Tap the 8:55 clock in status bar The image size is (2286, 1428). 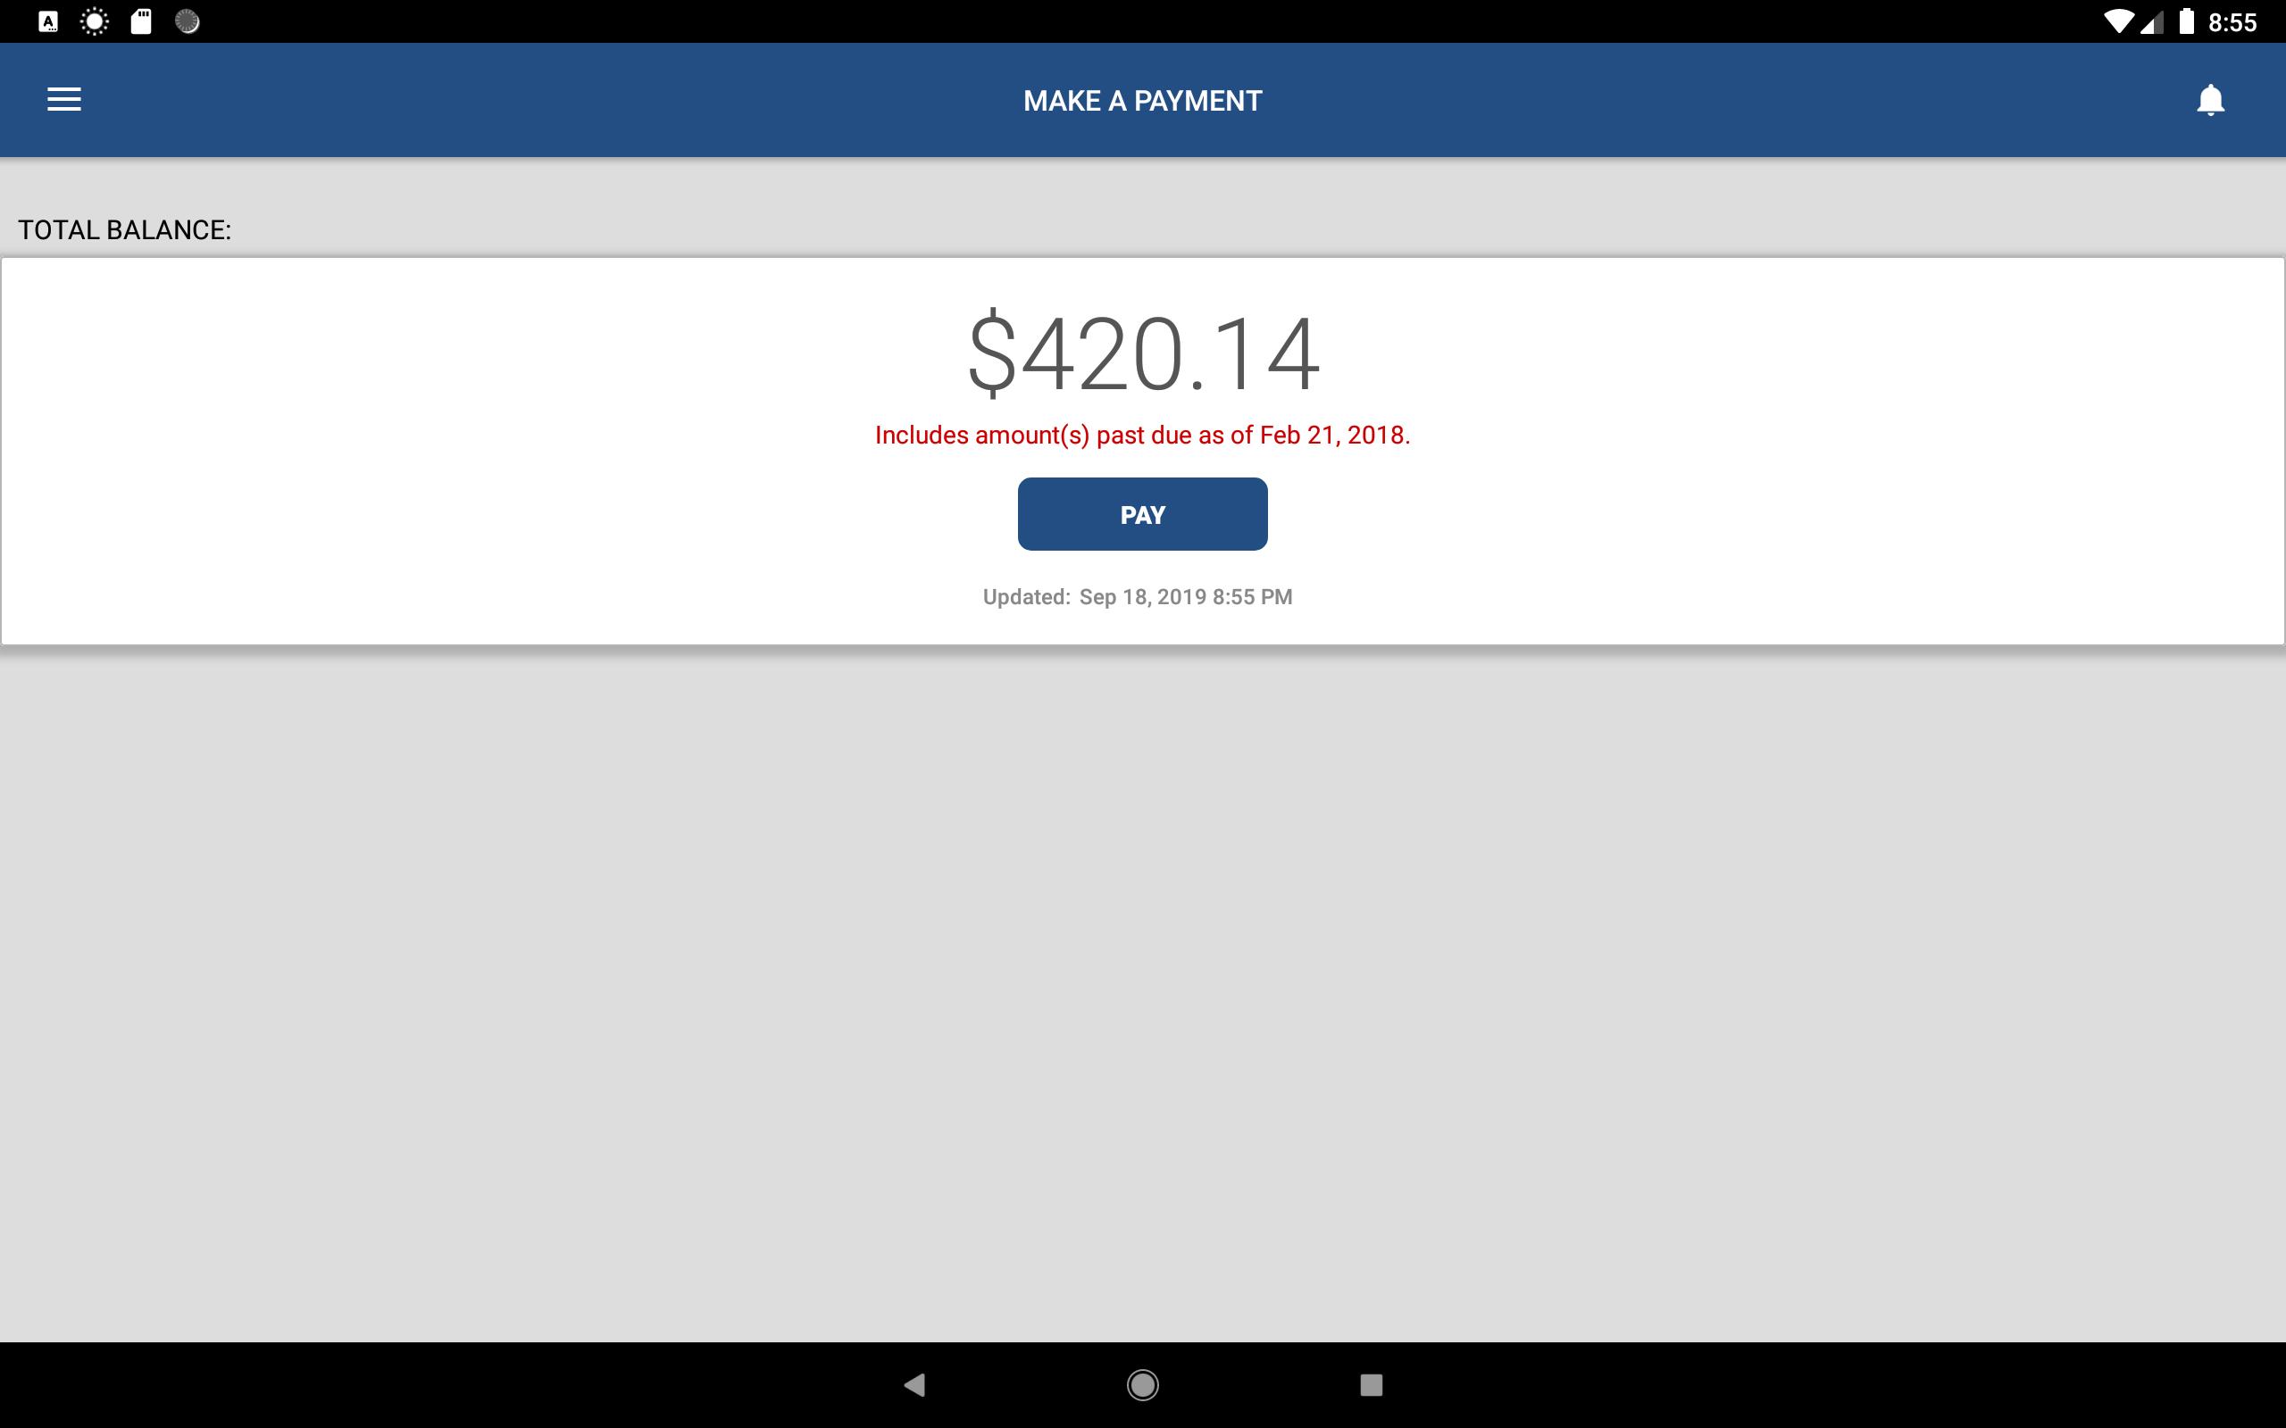click(2232, 21)
